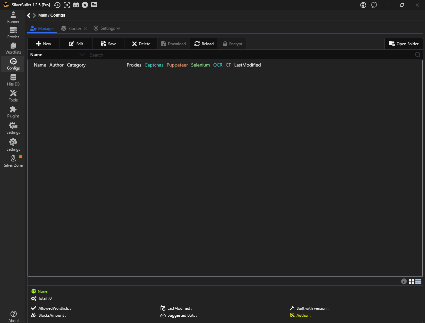Click the search magnifier icon

418,55
